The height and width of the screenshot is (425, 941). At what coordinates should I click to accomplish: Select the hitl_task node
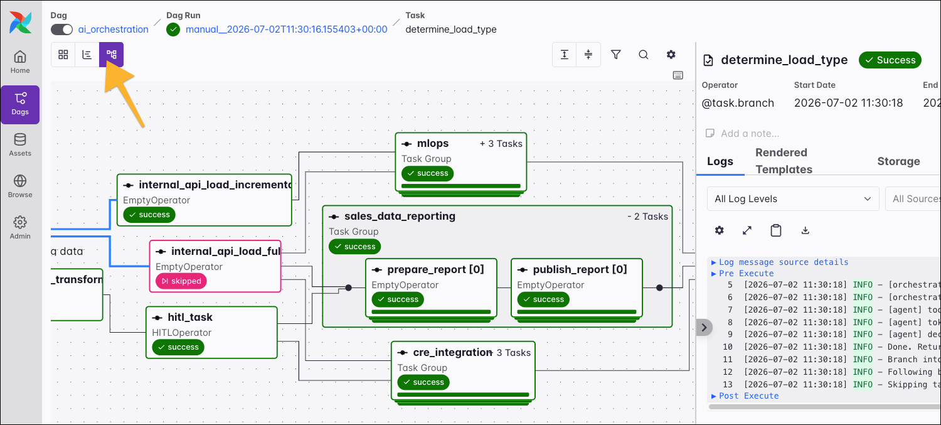coord(211,332)
